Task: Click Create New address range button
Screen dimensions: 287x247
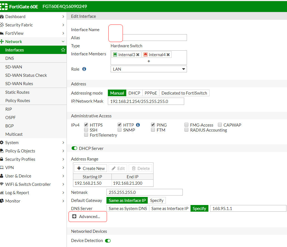Action: coord(91,168)
